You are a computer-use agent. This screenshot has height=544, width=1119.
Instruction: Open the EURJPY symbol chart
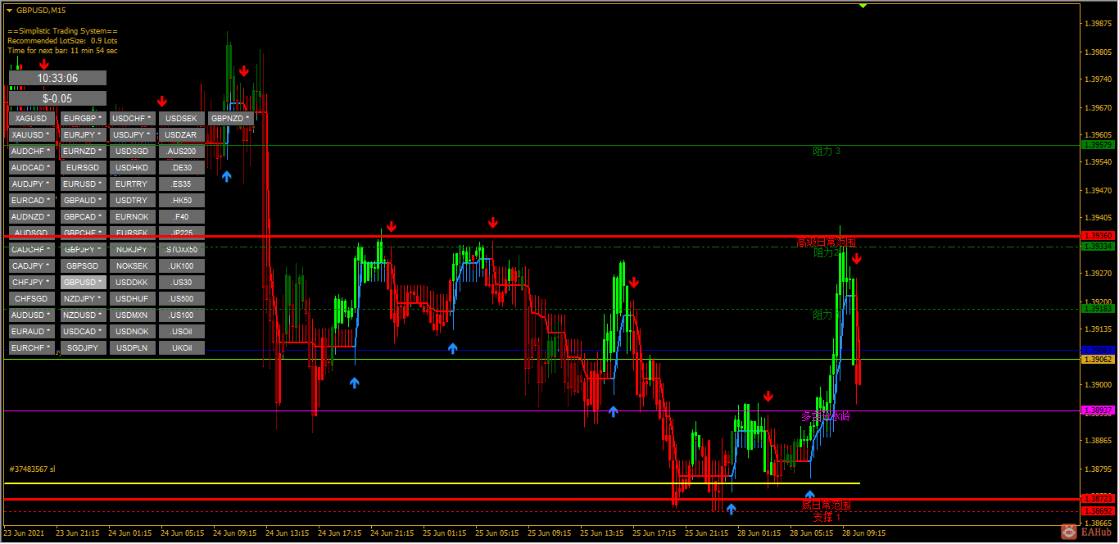(x=83, y=135)
